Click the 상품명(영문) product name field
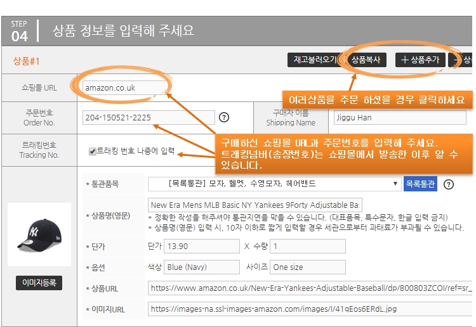 click(255, 205)
